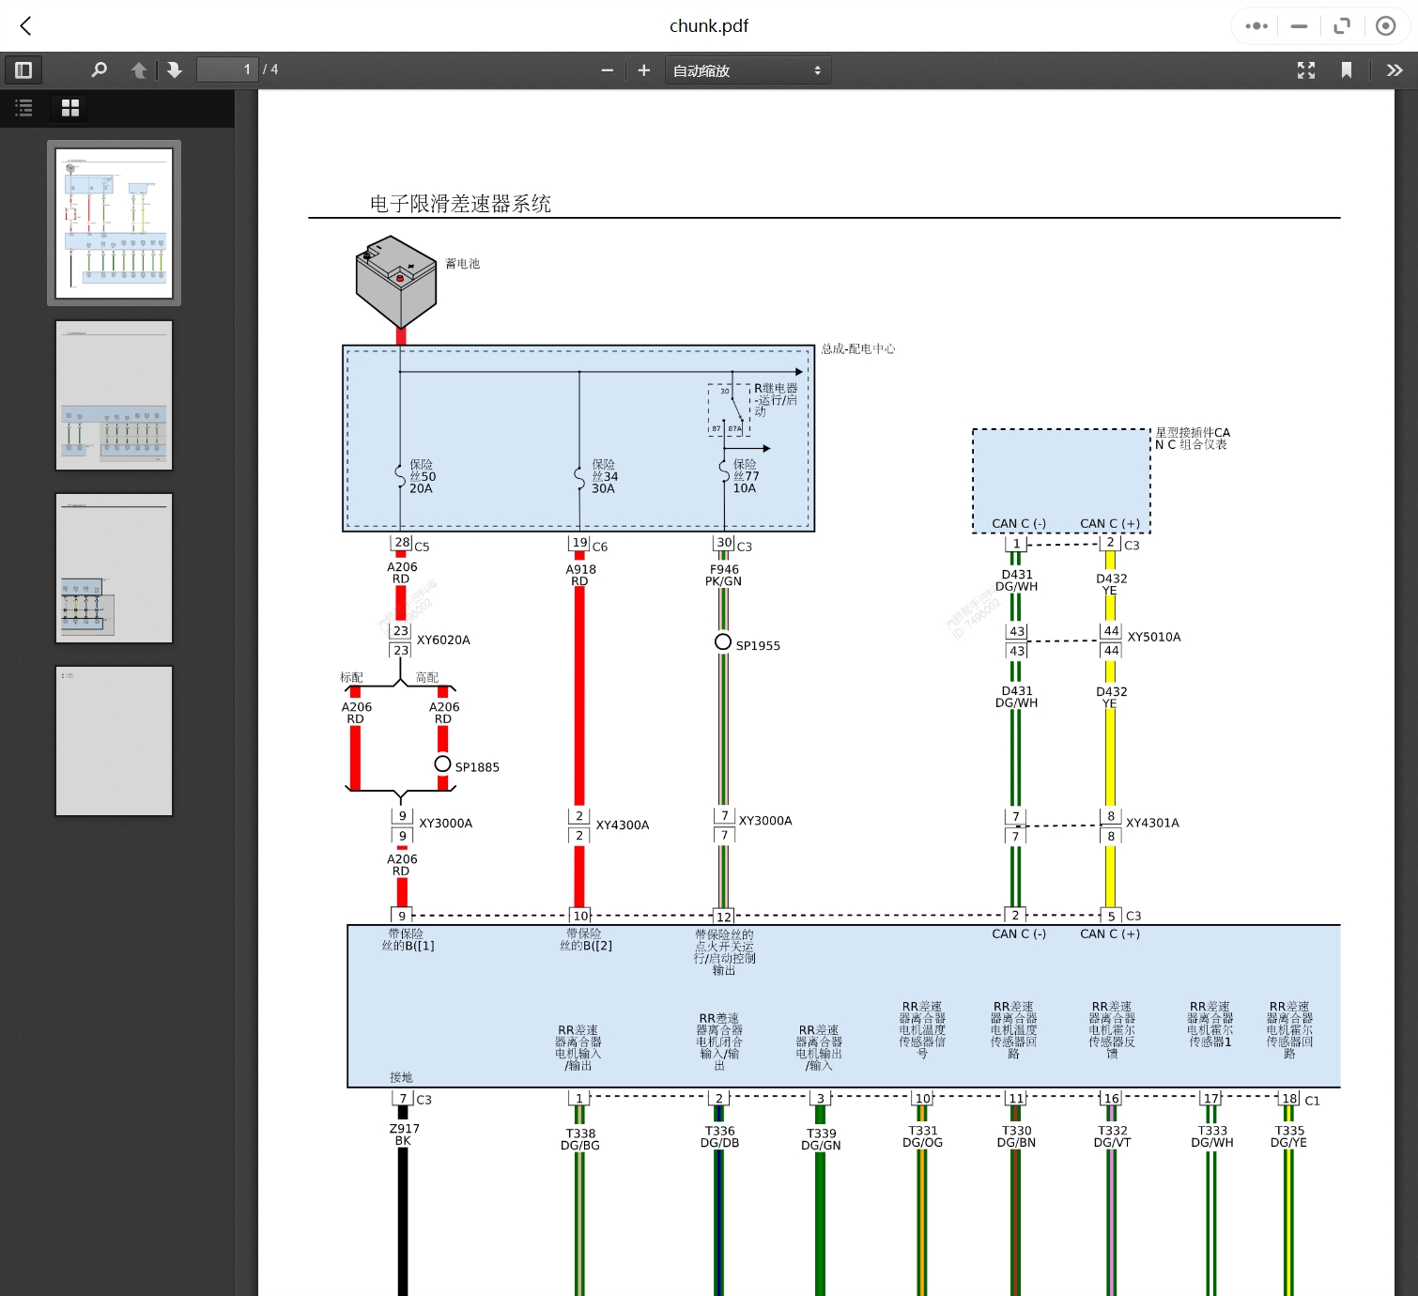Screen dimensions: 1418x1296
Task: Open the find search magnifier
Action: click(x=99, y=70)
